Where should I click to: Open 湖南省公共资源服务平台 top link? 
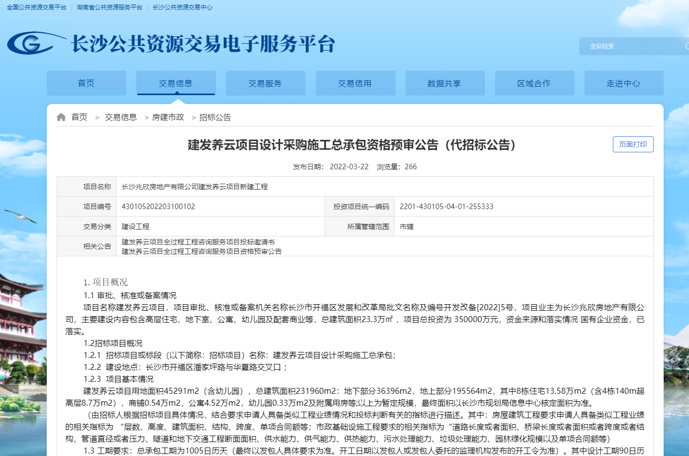pyautogui.click(x=109, y=7)
